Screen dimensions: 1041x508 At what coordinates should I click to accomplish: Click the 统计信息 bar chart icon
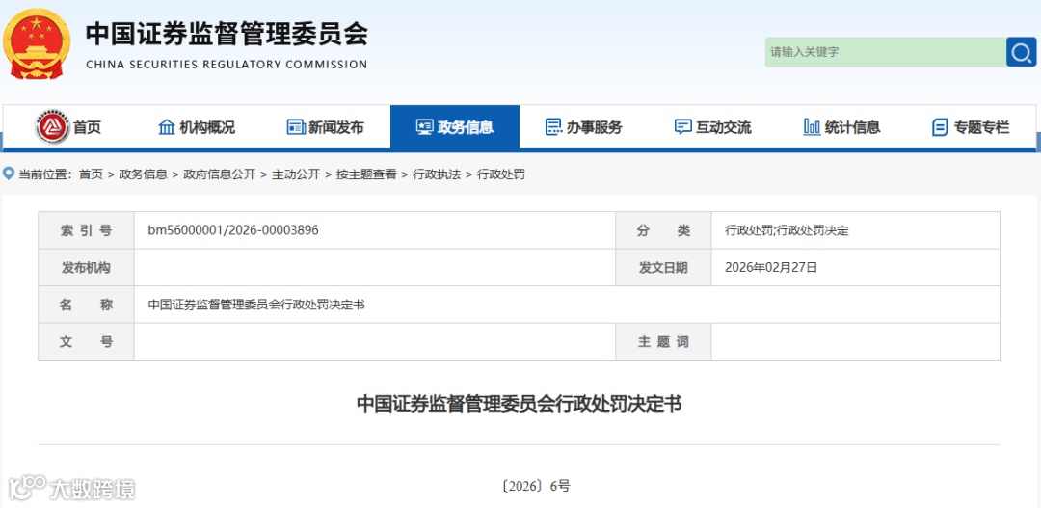tap(812, 127)
